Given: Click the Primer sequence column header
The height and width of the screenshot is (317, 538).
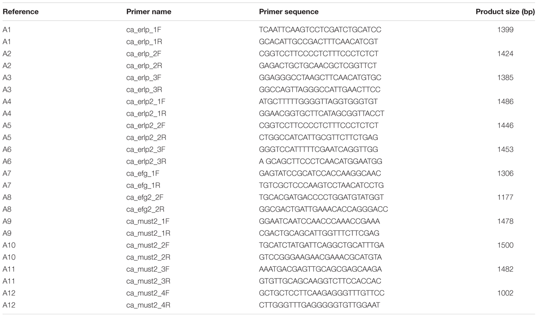Looking at the screenshot, I should pyautogui.click(x=289, y=12).
